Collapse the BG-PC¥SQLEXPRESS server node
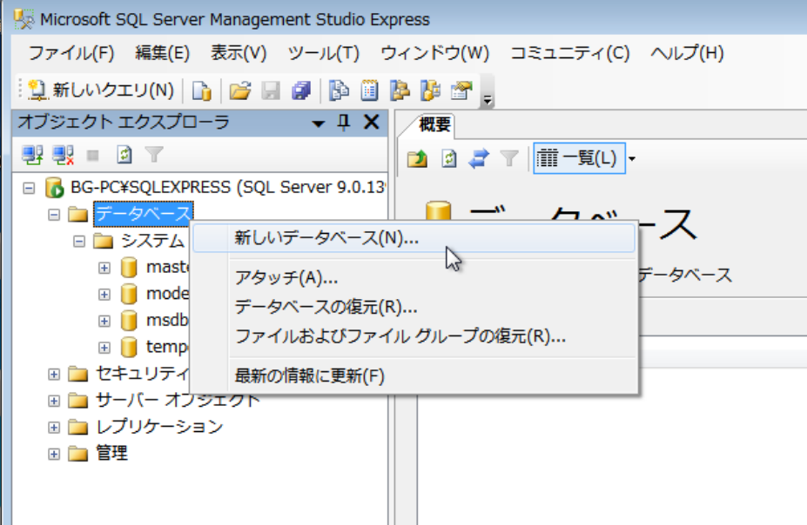Screen dimensions: 807x525 [29, 188]
